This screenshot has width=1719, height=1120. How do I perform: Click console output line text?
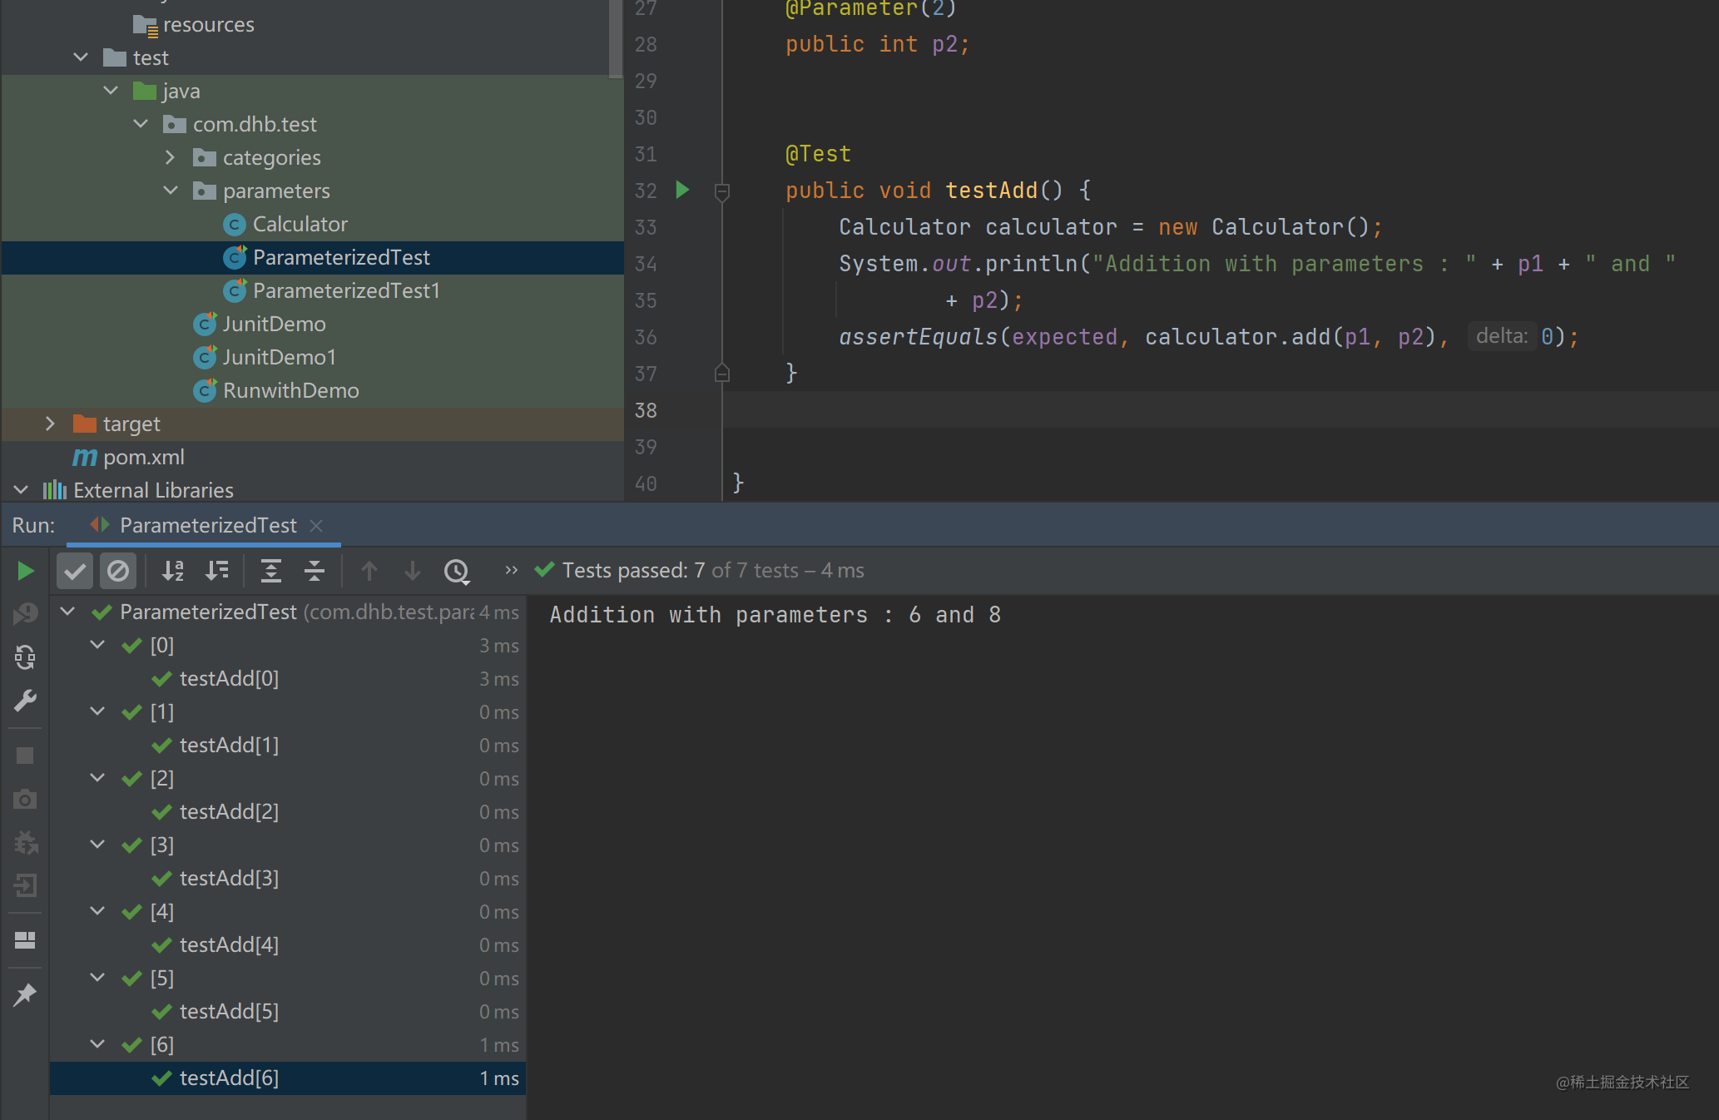coord(775,615)
